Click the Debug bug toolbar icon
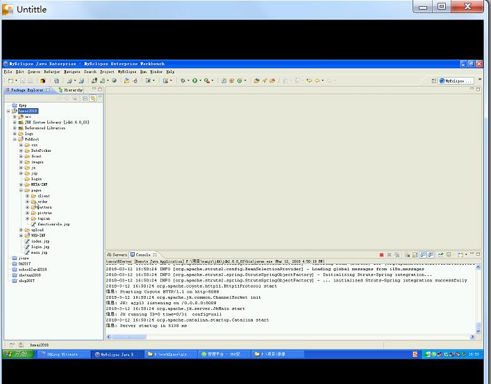Screen dimensions: 491x384 click(x=183, y=80)
